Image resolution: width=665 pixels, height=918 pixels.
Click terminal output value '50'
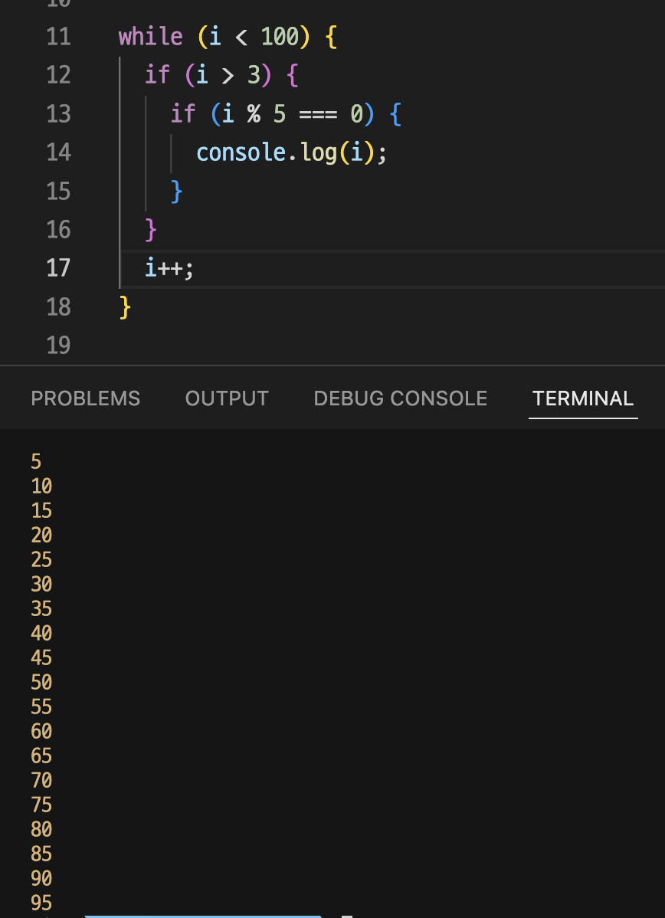[x=41, y=683]
